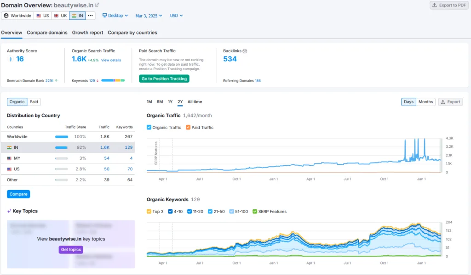Click the Worldwide traffic share bar
Viewport: 471px width, 275px height.
[62, 137]
